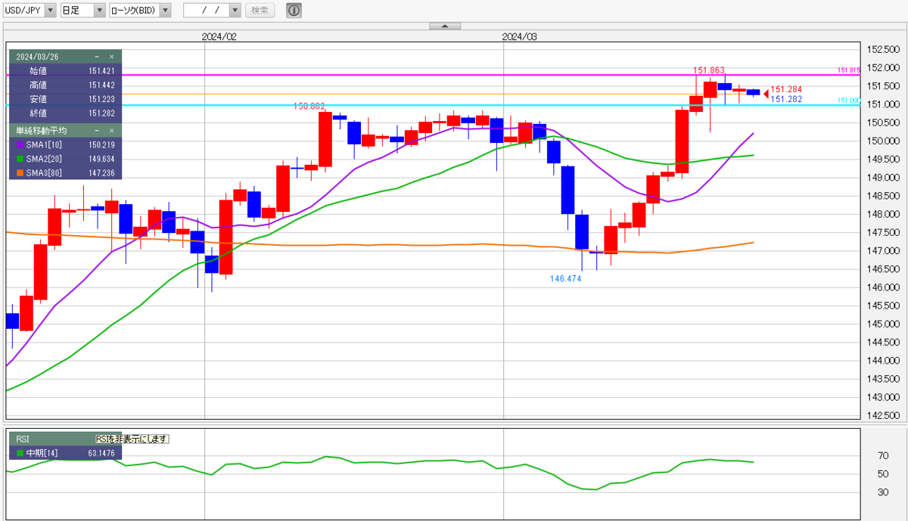
Task: Click the magenta line label 151.815
Action: (x=848, y=70)
